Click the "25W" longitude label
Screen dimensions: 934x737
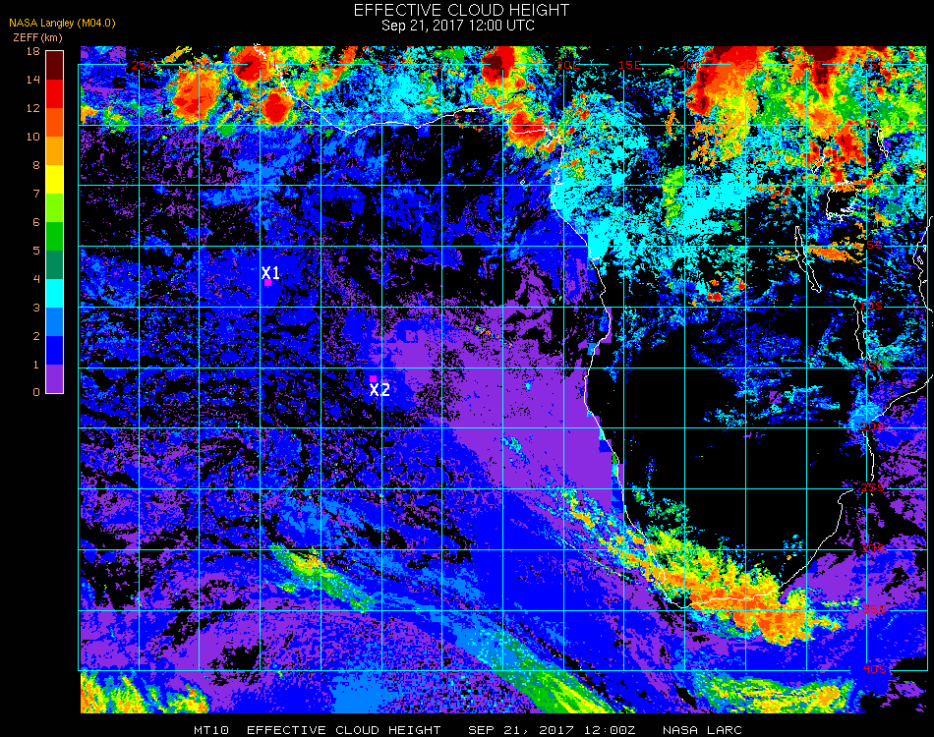click(143, 65)
